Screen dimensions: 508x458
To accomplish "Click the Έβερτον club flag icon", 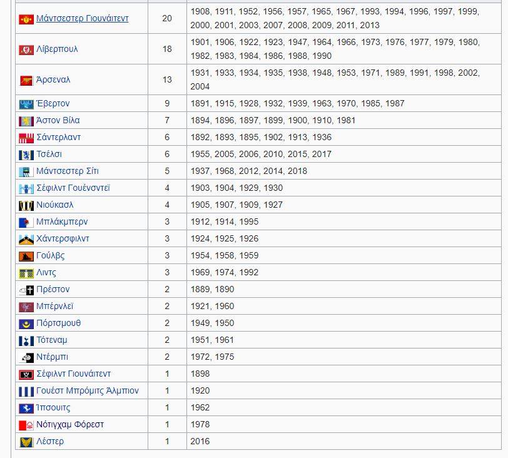I will (26, 104).
